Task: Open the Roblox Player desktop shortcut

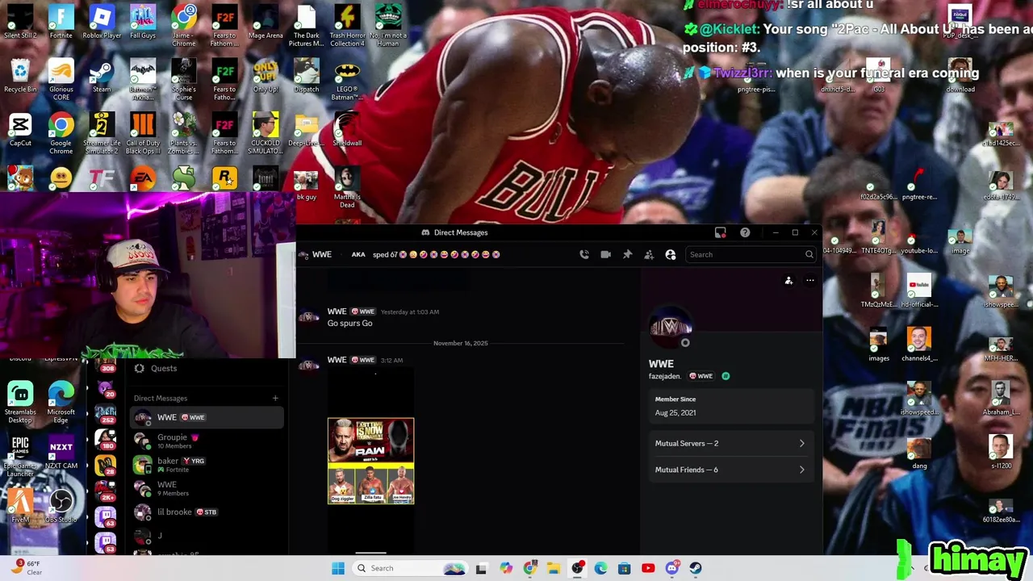Action: [102, 22]
